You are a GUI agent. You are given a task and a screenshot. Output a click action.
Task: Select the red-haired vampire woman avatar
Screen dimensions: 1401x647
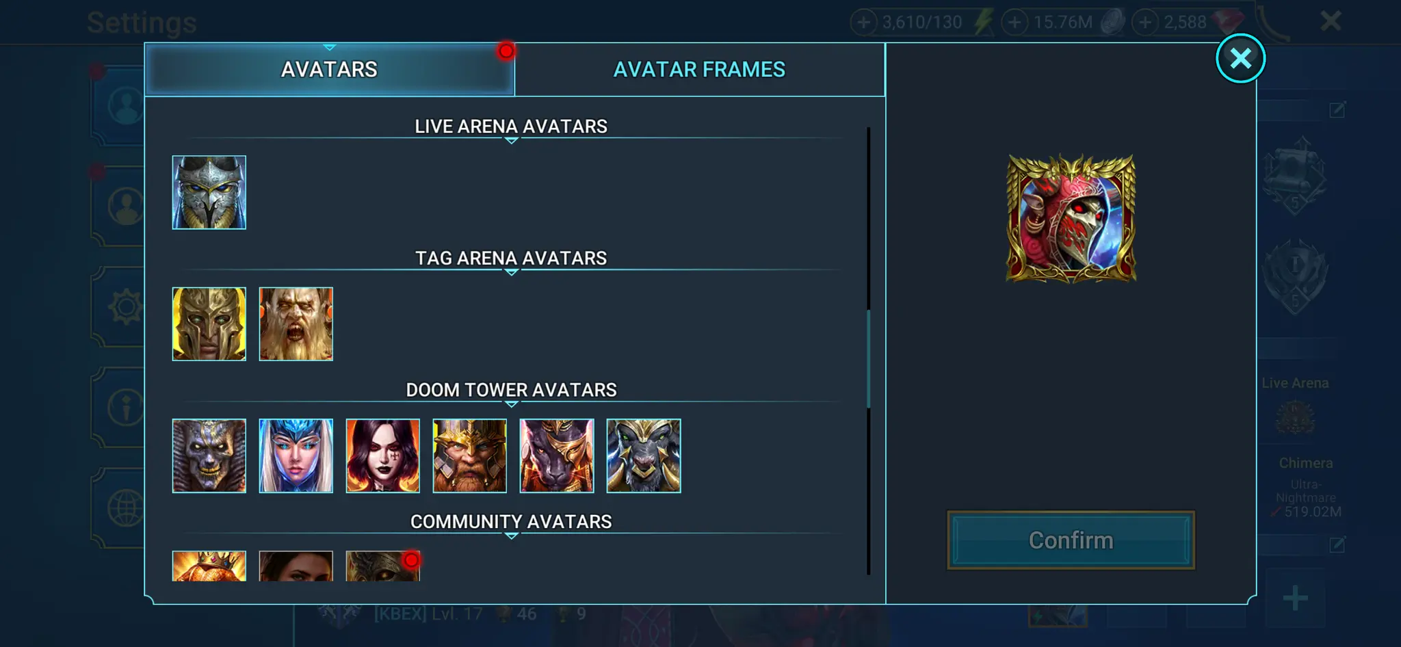pos(382,455)
